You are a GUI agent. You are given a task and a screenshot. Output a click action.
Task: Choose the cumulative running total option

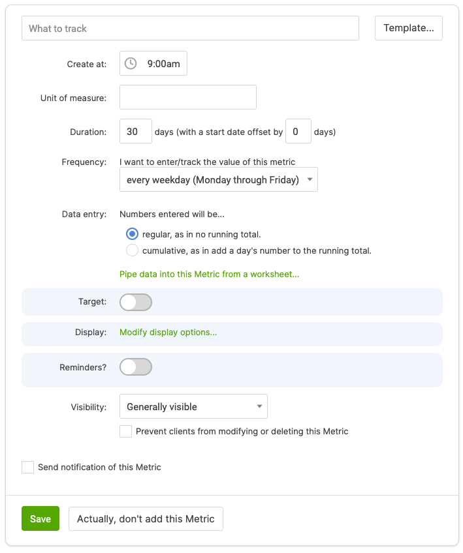(132, 250)
